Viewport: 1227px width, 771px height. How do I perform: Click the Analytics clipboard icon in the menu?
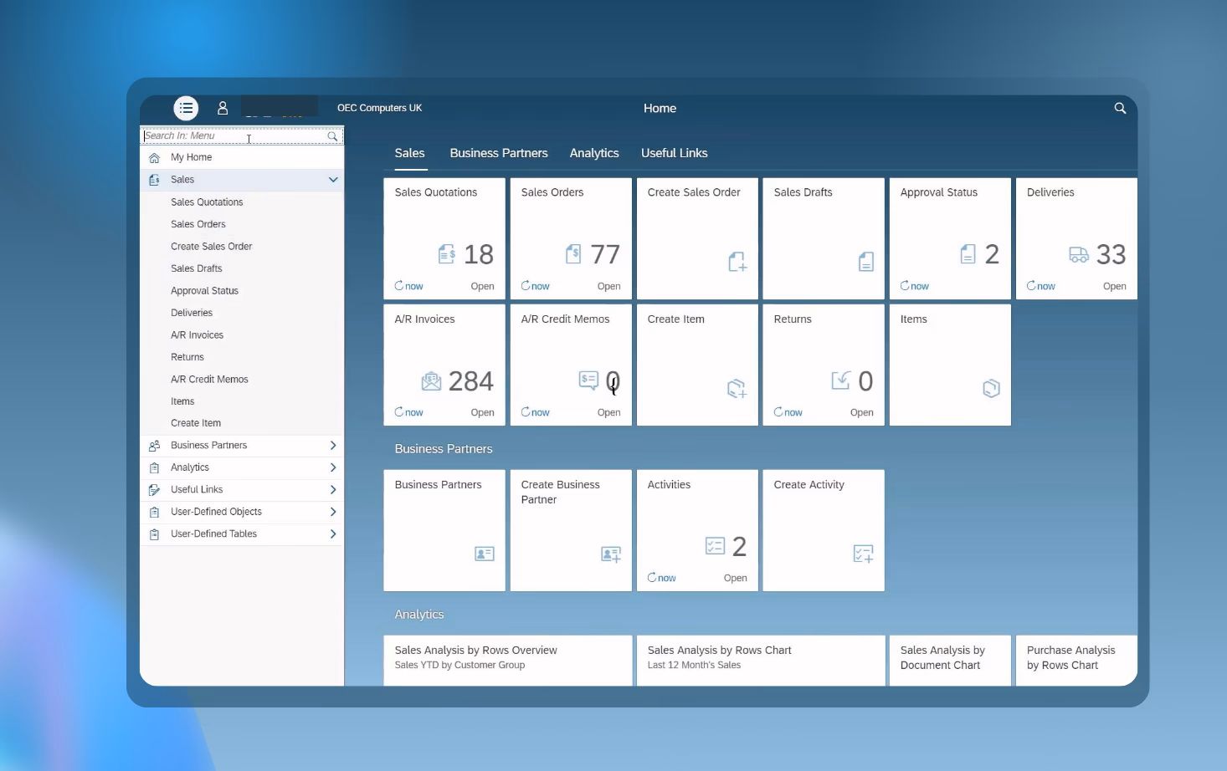pos(154,467)
